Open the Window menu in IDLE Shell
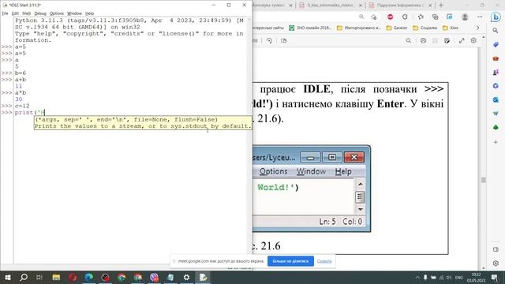The height and width of the screenshot is (284, 505). click(74, 13)
